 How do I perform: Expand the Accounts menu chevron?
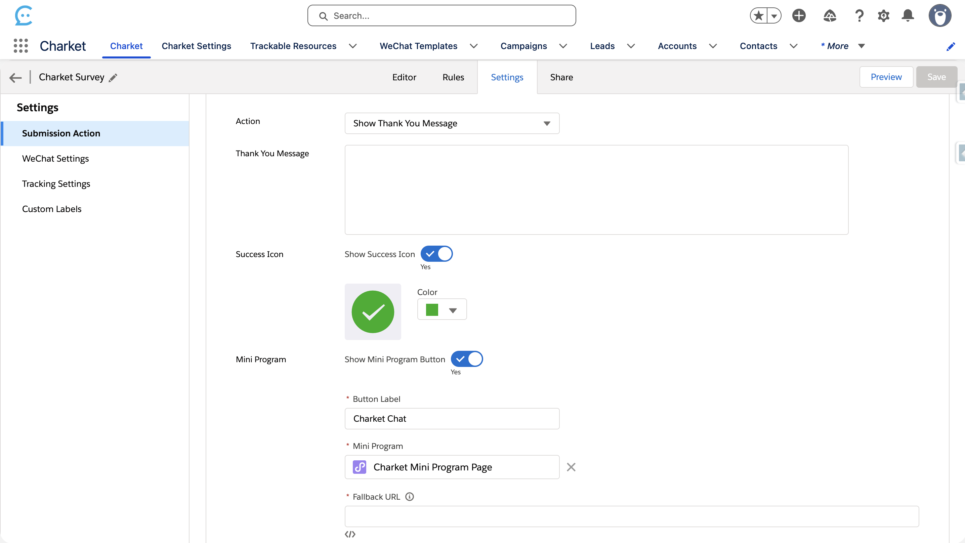[713, 46]
